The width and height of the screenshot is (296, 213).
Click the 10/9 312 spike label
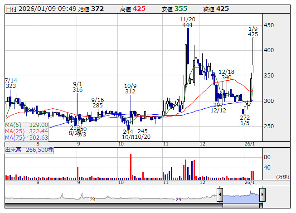[x=130, y=89]
